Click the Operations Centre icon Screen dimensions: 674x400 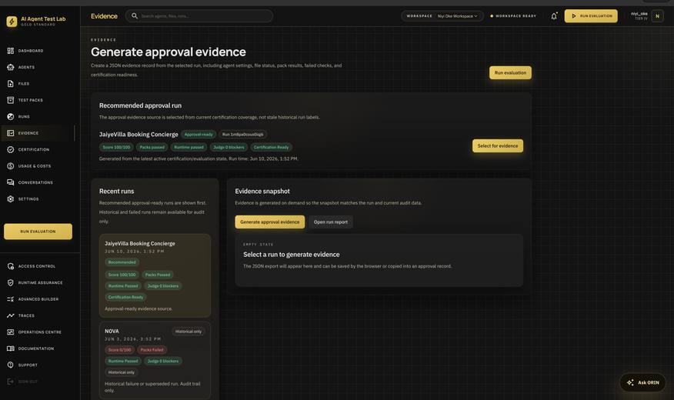coord(10,332)
